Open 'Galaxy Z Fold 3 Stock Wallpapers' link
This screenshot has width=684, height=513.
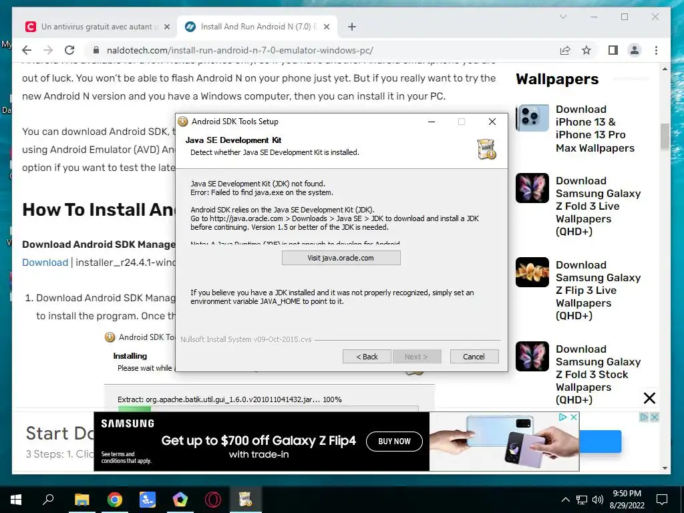598,375
